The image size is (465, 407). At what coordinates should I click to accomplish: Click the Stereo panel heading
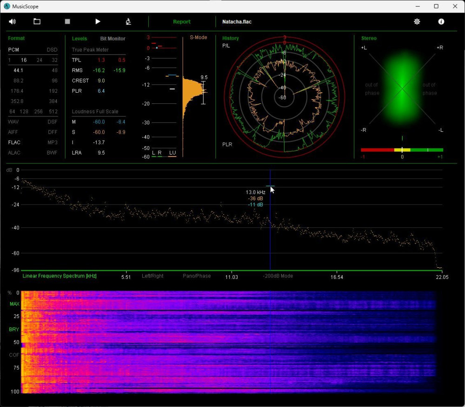point(369,38)
